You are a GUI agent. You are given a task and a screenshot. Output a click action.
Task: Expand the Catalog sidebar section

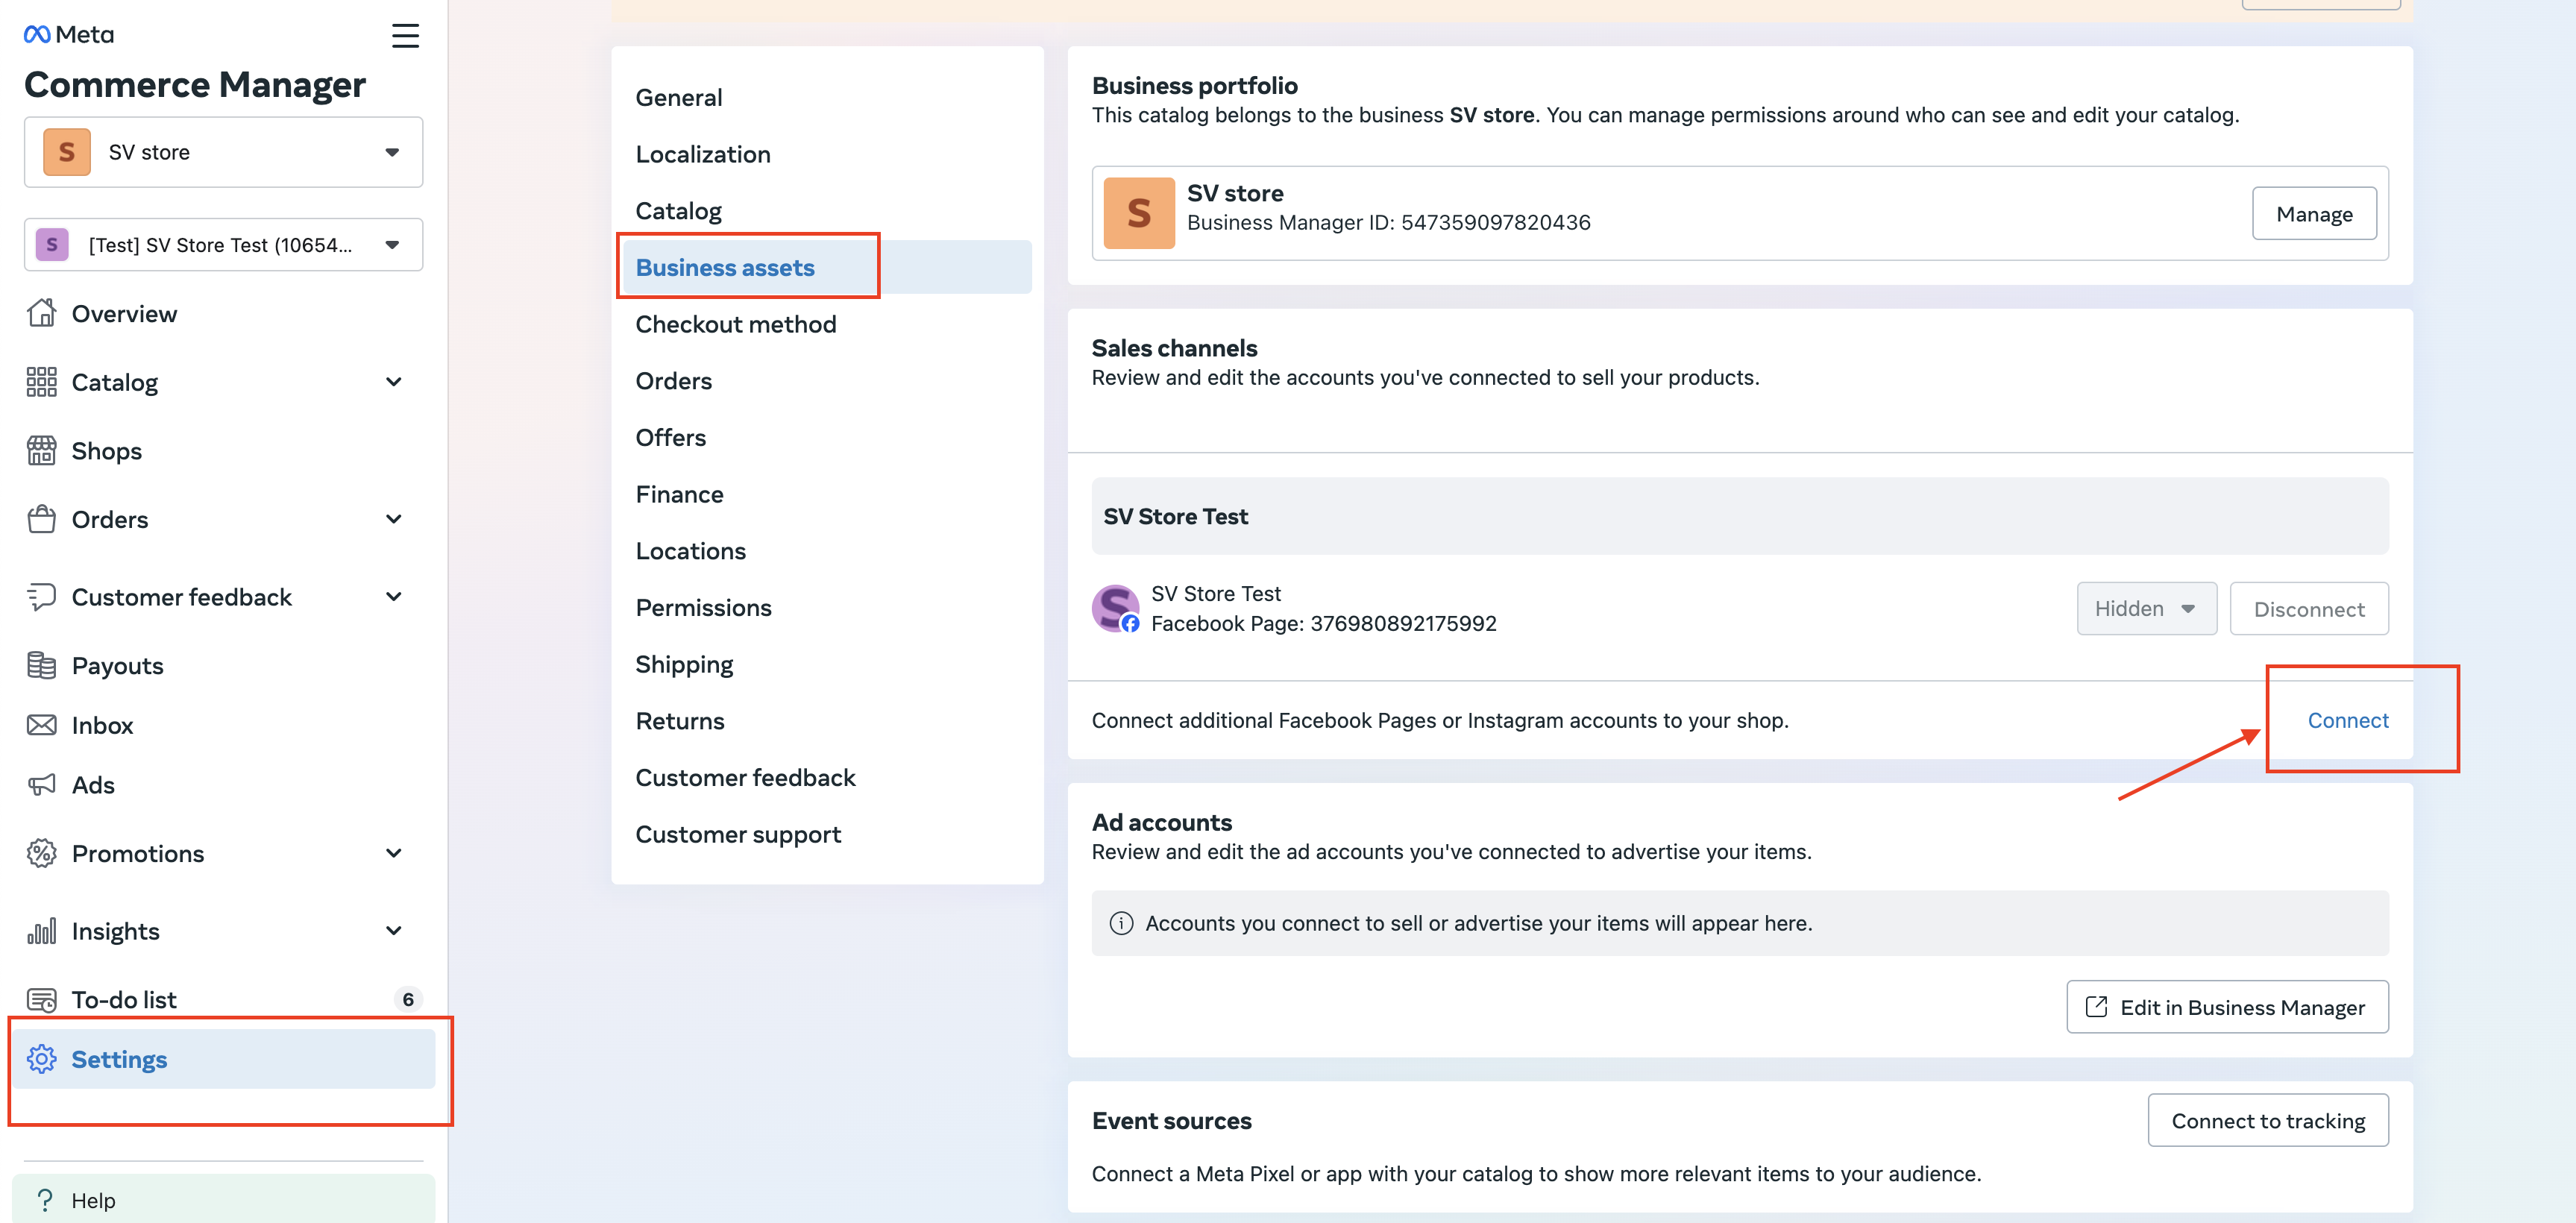(x=393, y=382)
